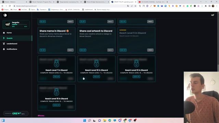Switch to the YouTube channel browser tab

(151, 2)
